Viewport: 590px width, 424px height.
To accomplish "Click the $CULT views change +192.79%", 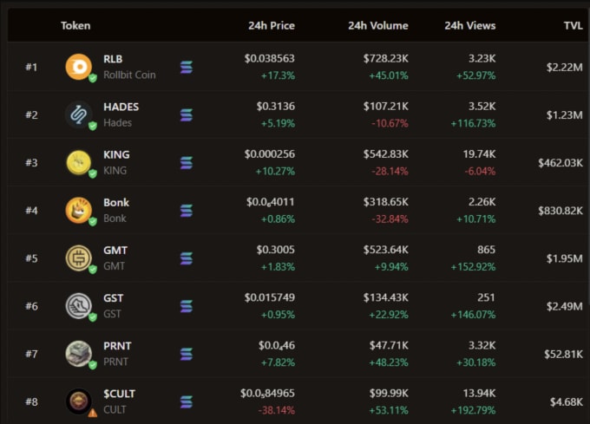I will point(474,410).
